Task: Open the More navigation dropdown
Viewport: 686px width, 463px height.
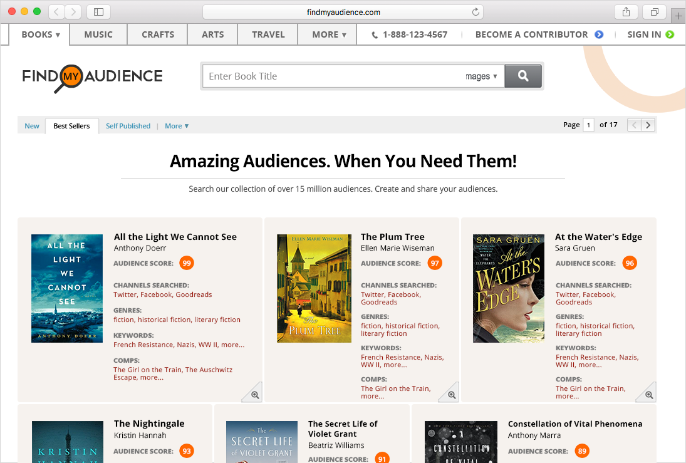Action: tap(329, 34)
